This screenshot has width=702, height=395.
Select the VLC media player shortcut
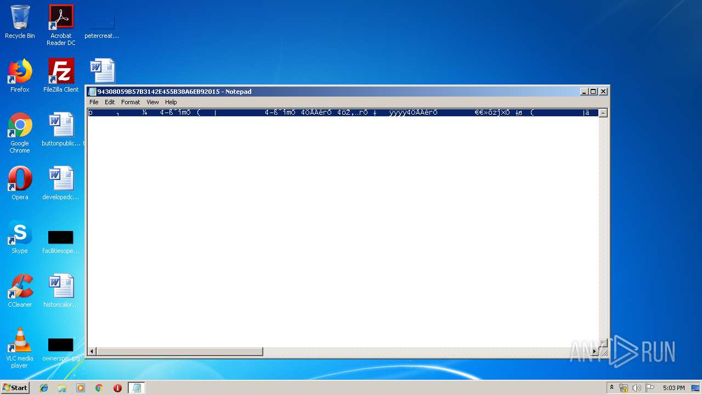[x=20, y=348]
